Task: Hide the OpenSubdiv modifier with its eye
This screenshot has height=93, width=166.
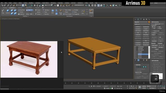Action: click(x=135, y=49)
